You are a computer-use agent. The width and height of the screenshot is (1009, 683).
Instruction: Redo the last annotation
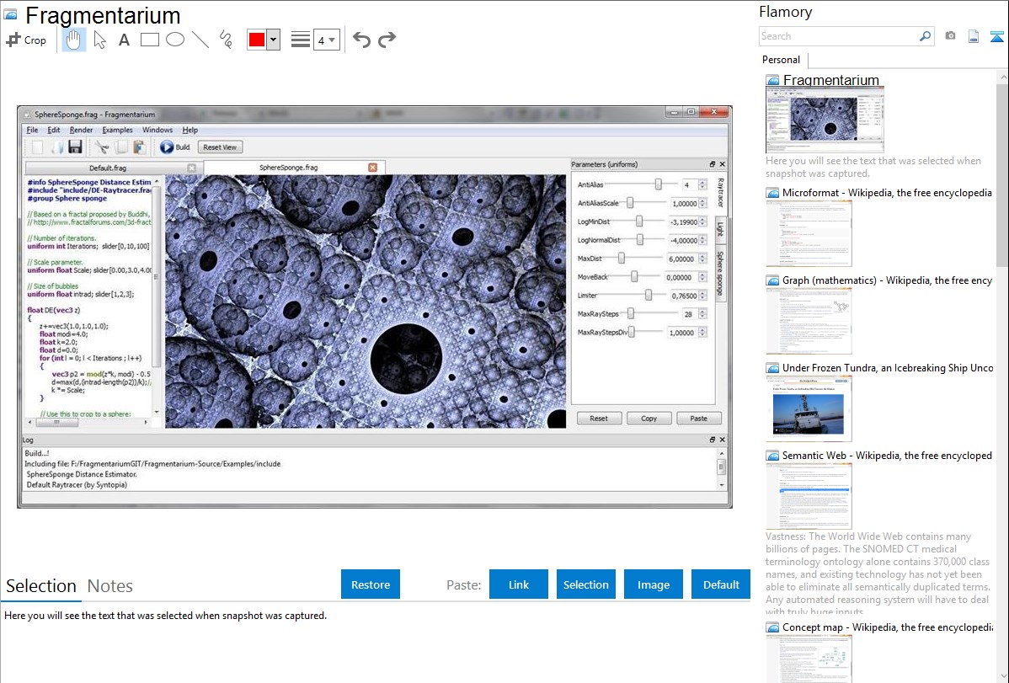(x=387, y=40)
